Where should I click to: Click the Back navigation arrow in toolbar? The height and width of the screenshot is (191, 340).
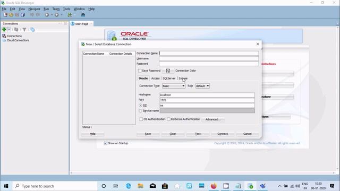click(47, 15)
